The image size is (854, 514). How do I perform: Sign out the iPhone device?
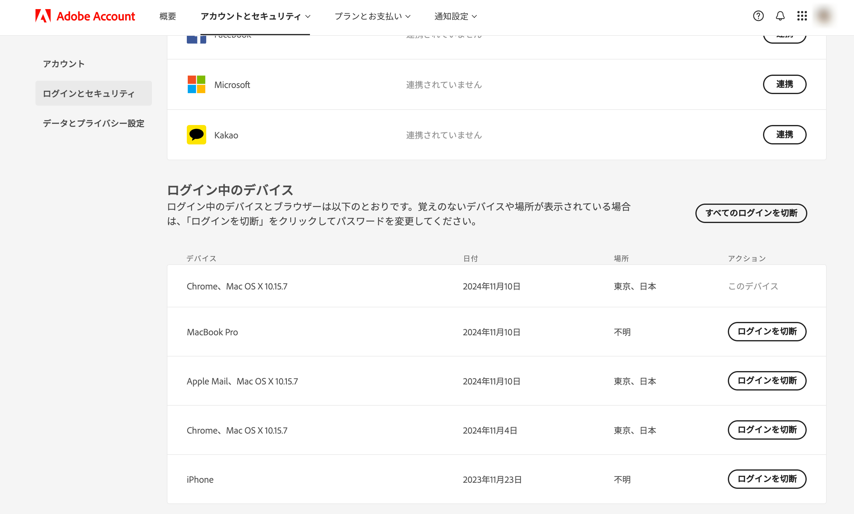pyautogui.click(x=767, y=479)
